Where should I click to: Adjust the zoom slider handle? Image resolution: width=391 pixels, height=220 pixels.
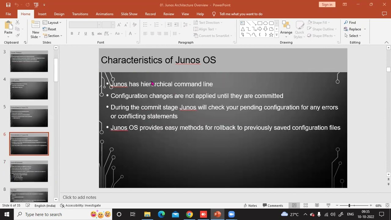(349, 206)
